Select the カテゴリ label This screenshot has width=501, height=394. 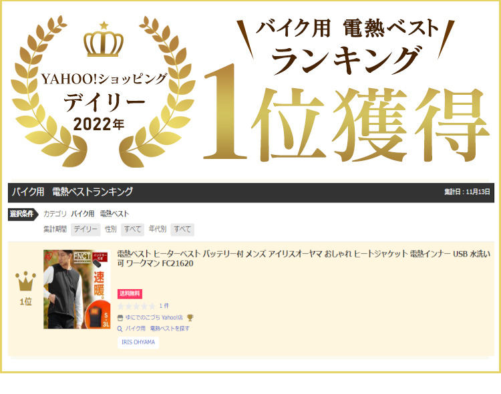coord(55,214)
